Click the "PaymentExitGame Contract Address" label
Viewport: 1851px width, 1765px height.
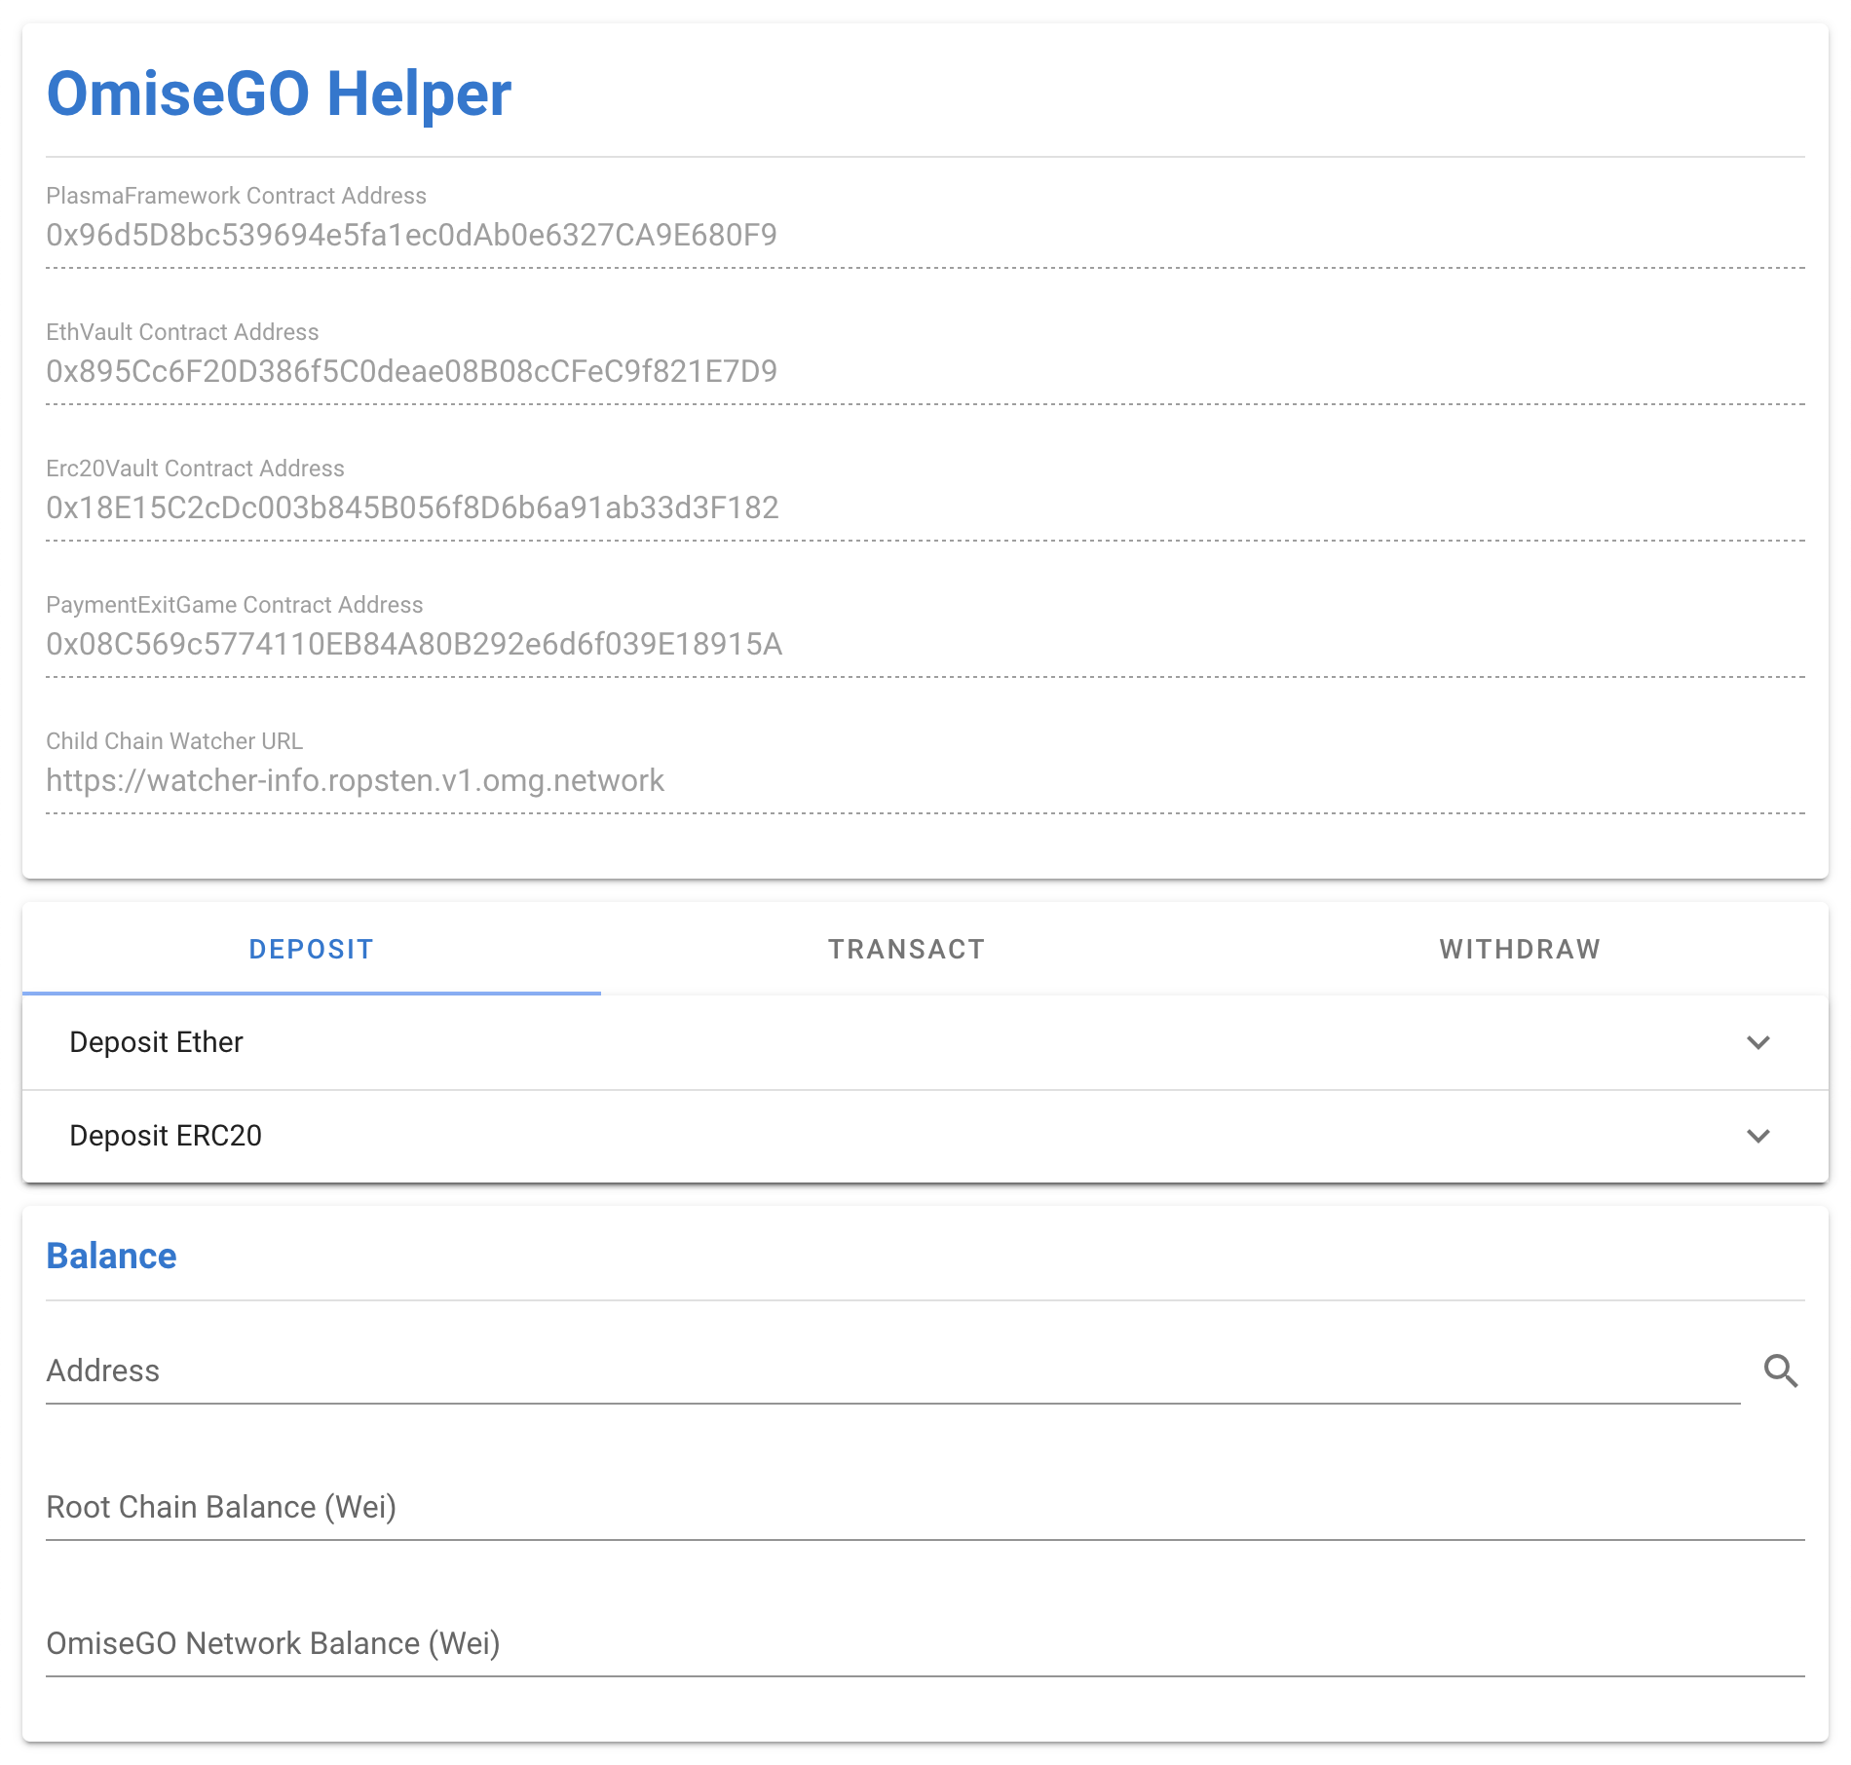pos(235,605)
